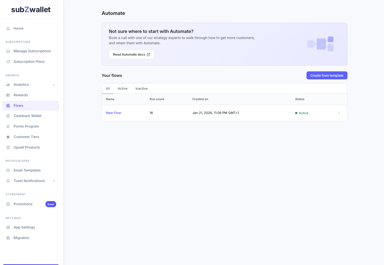Screen dimensions: 384x265
Task: Open Points Program menu item
Action: (x=31, y=126)
